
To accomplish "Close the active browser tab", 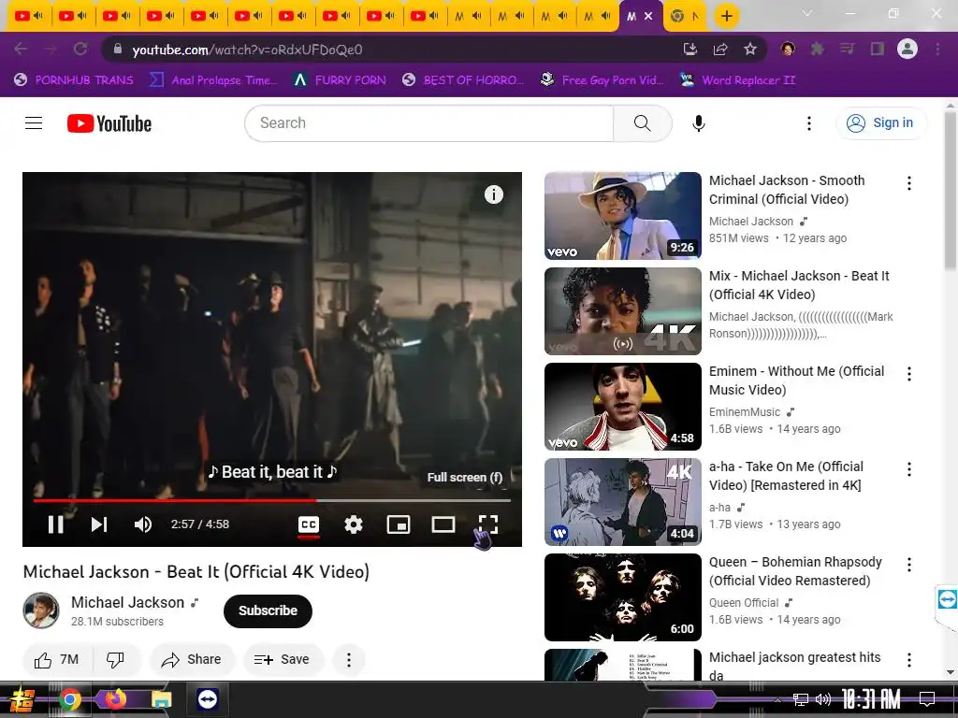I will [x=649, y=17].
